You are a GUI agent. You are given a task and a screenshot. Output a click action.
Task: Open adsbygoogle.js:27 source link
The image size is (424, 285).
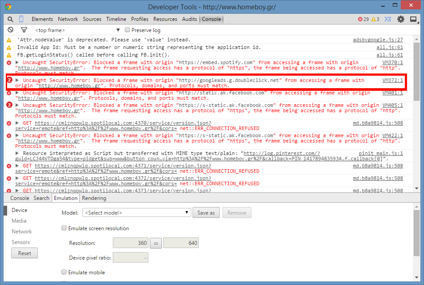[x=378, y=40]
